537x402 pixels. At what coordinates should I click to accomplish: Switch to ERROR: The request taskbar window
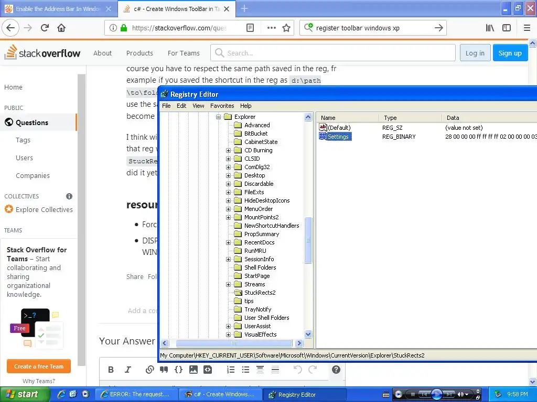pos(136,395)
